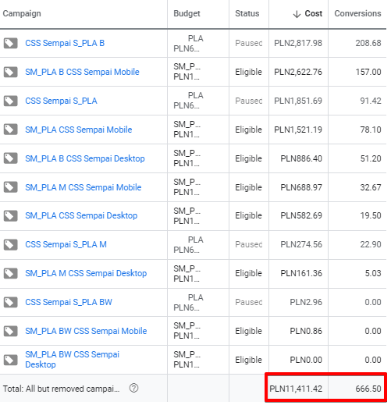Click help icon next to Total row

pyautogui.click(x=133, y=389)
